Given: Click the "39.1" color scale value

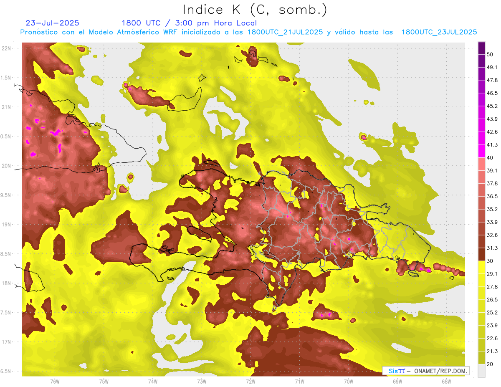Looking at the screenshot, I should tap(492, 170).
